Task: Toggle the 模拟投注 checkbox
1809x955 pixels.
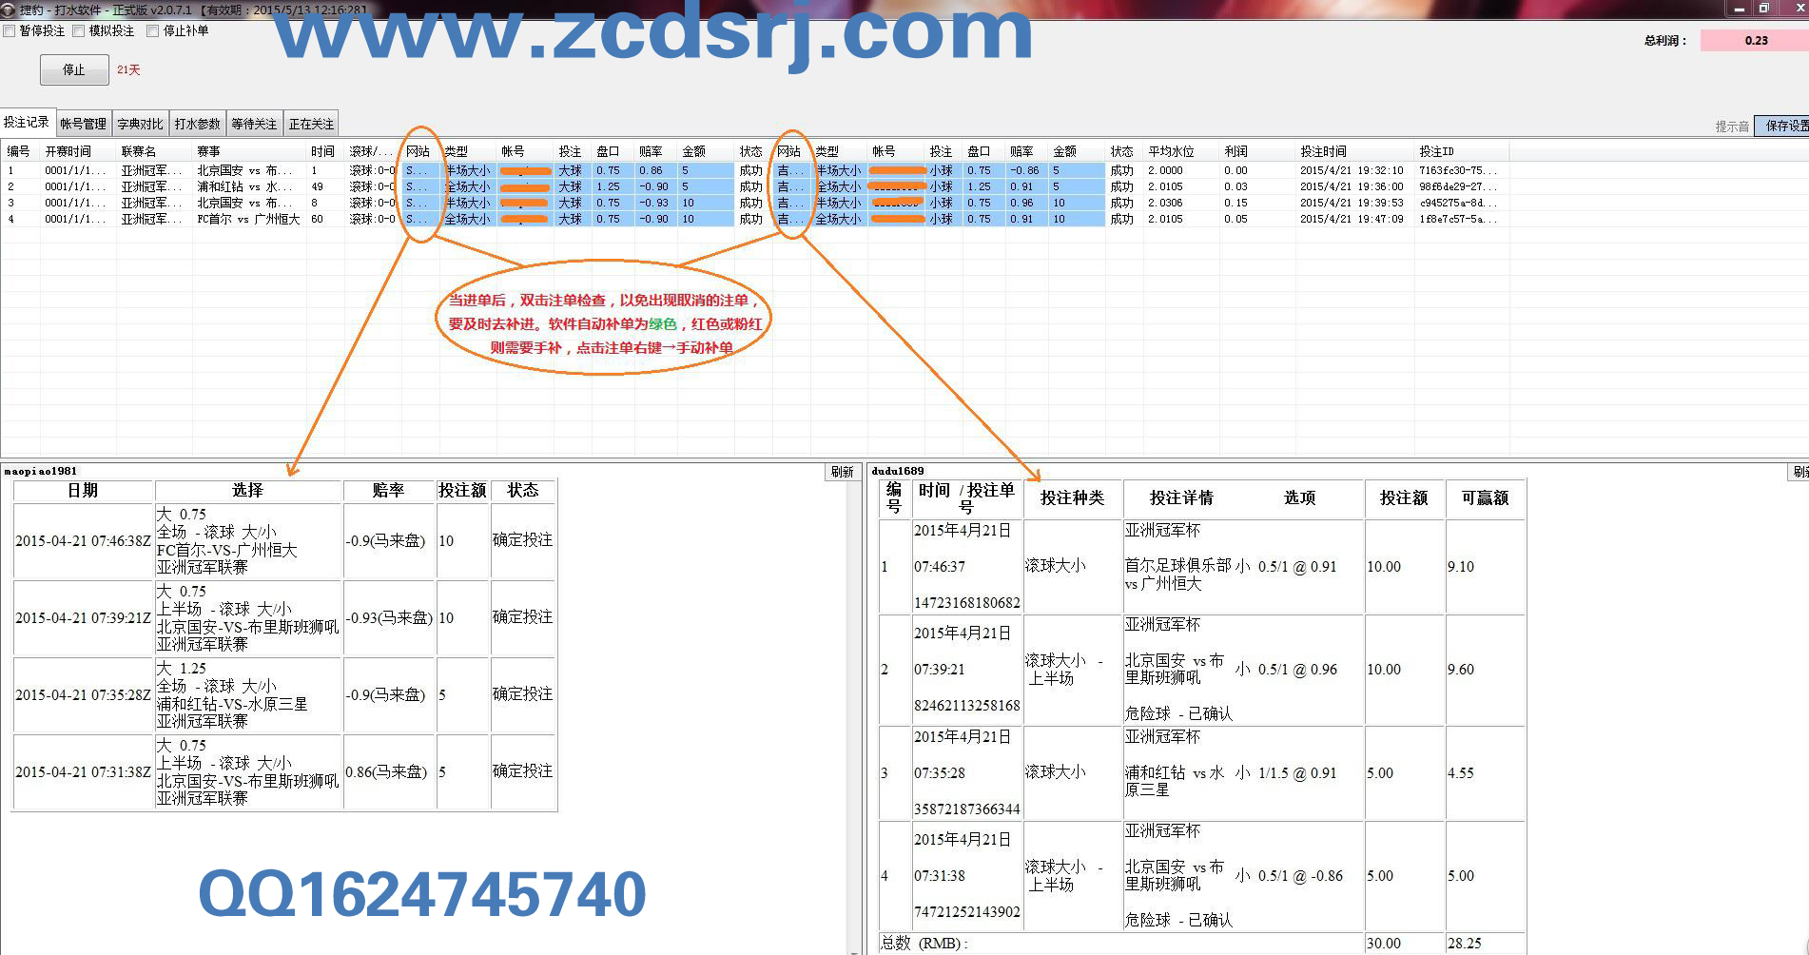Action: point(79,31)
